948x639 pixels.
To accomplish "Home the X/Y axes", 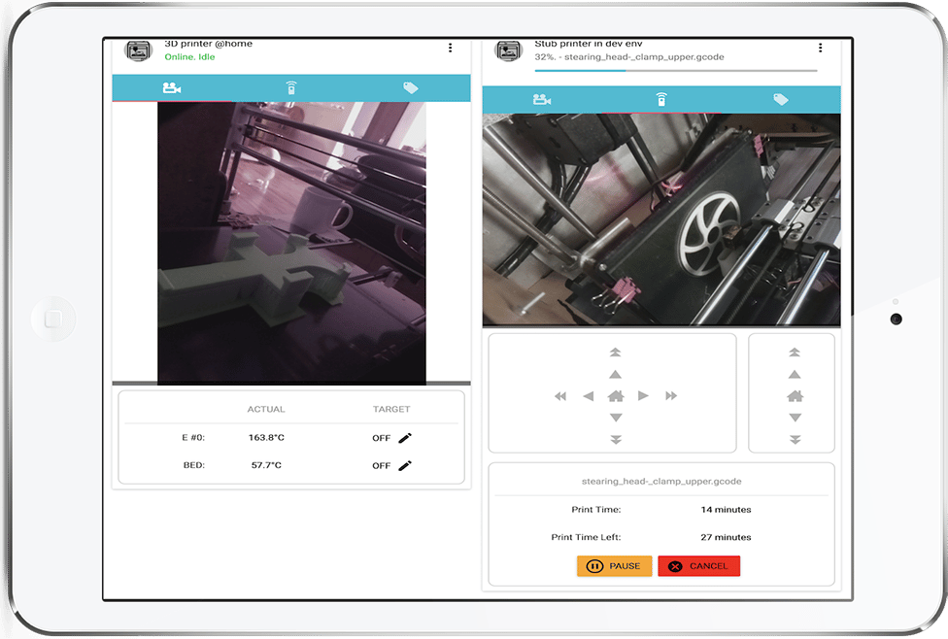I will 616,396.
